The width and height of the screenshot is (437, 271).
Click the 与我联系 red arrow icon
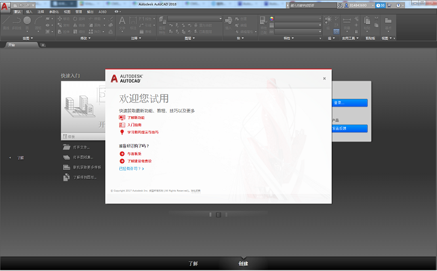(122, 154)
